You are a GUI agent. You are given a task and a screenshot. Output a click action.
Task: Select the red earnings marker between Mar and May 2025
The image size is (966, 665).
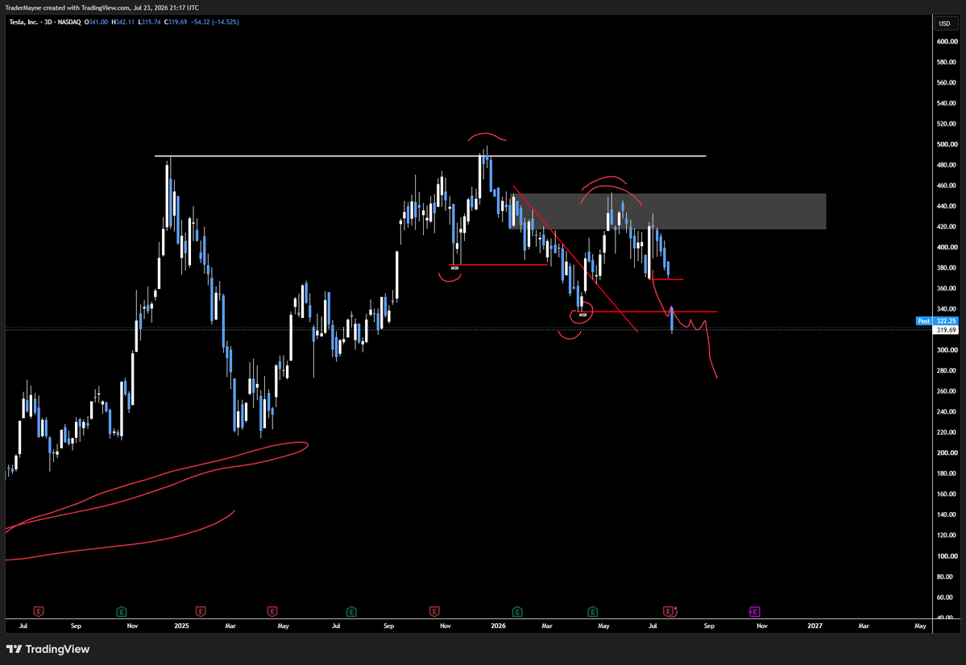pyautogui.click(x=272, y=611)
